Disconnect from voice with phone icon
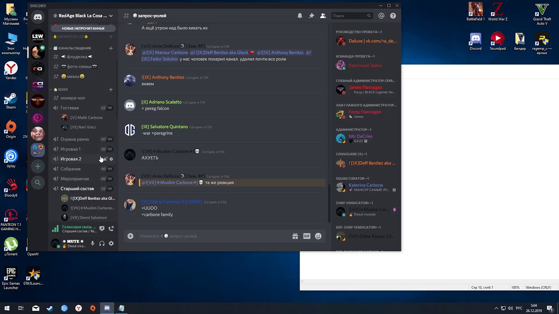This screenshot has width=559, height=314. (111, 229)
